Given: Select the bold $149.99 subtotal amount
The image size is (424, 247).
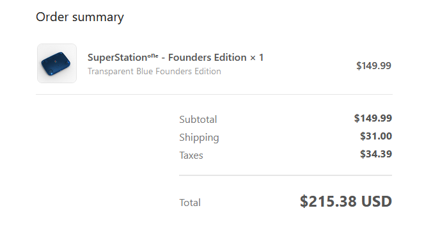Looking at the screenshot, I should [373, 118].
